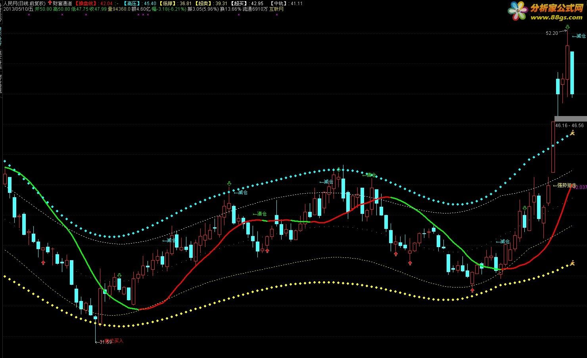
Task: Click the magenta 42.037 value at right edge
Action: coord(580,187)
